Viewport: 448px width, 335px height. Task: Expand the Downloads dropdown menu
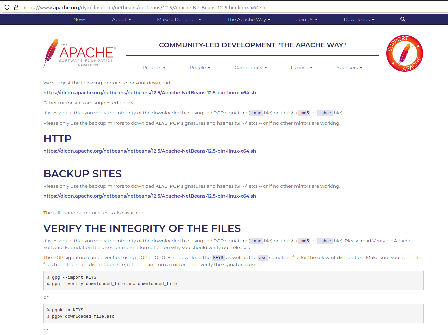359,20
